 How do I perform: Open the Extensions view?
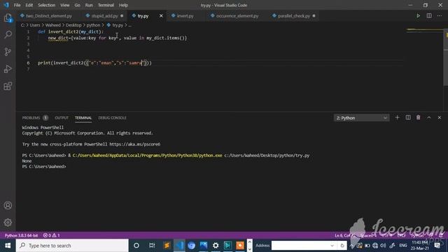[x=8, y=86]
